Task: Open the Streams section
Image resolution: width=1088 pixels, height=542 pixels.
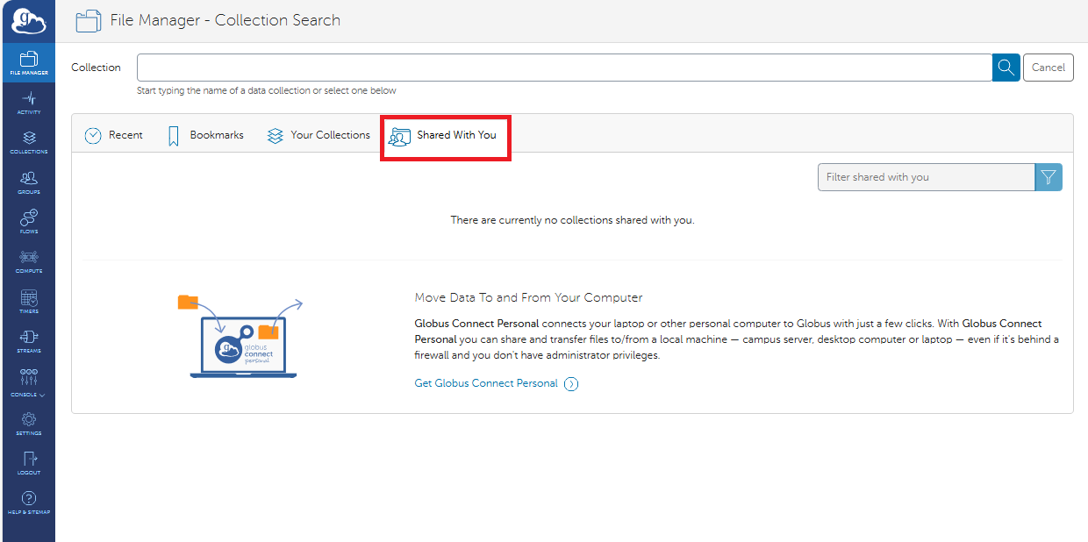Action: point(28,341)
